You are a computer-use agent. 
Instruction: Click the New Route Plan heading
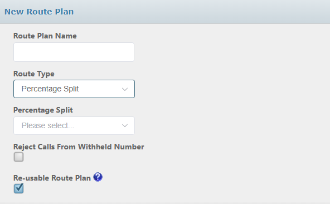click(x=39, y=12)
